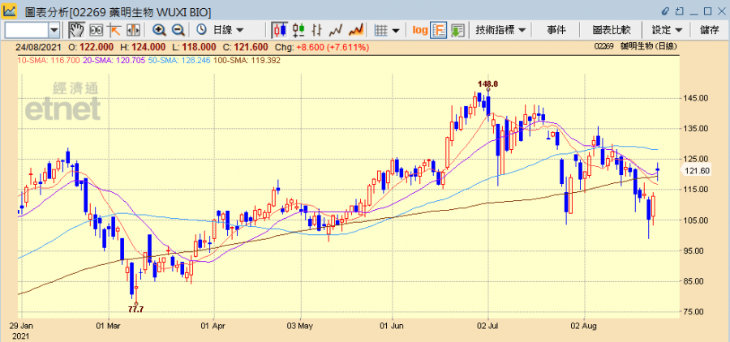Viewport: 730px width, 342px height.
Task: Select the trend line drawing tool
Action: (114, 30)
